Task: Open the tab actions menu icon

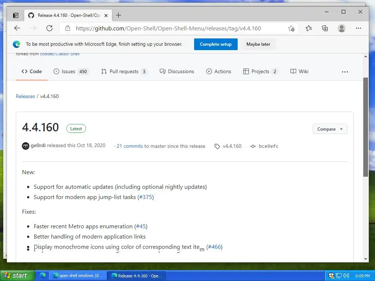Action: (16, 15)
